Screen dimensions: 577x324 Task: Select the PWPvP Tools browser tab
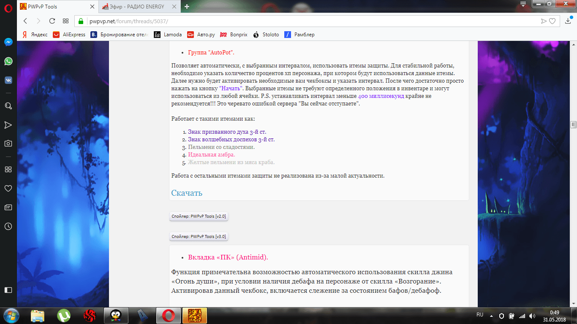point(55,6)
